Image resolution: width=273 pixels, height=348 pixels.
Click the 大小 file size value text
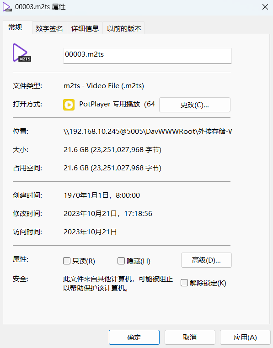(112, 150)
